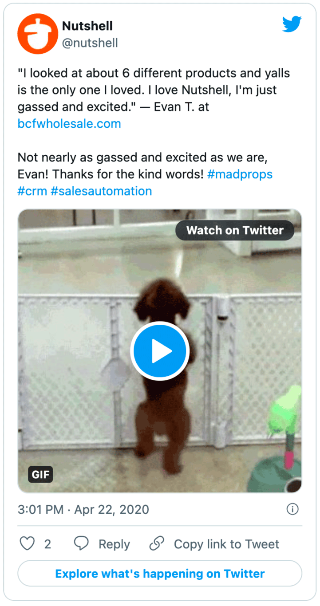Open the bcfwholesale.com link
This screenshot has height=606, width=320.
(69, 124)
